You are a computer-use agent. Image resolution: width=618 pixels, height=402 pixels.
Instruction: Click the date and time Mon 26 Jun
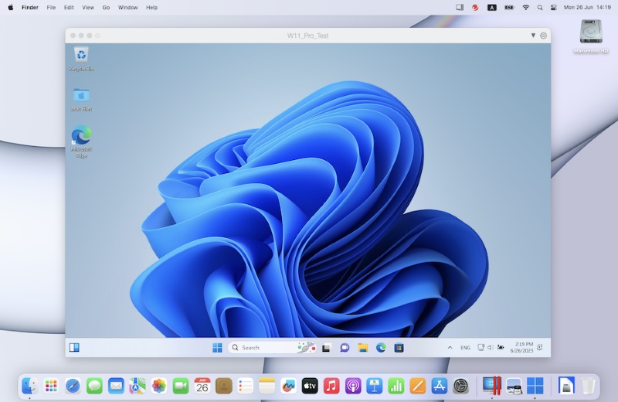pyautogui.click(x=587, y=7)
